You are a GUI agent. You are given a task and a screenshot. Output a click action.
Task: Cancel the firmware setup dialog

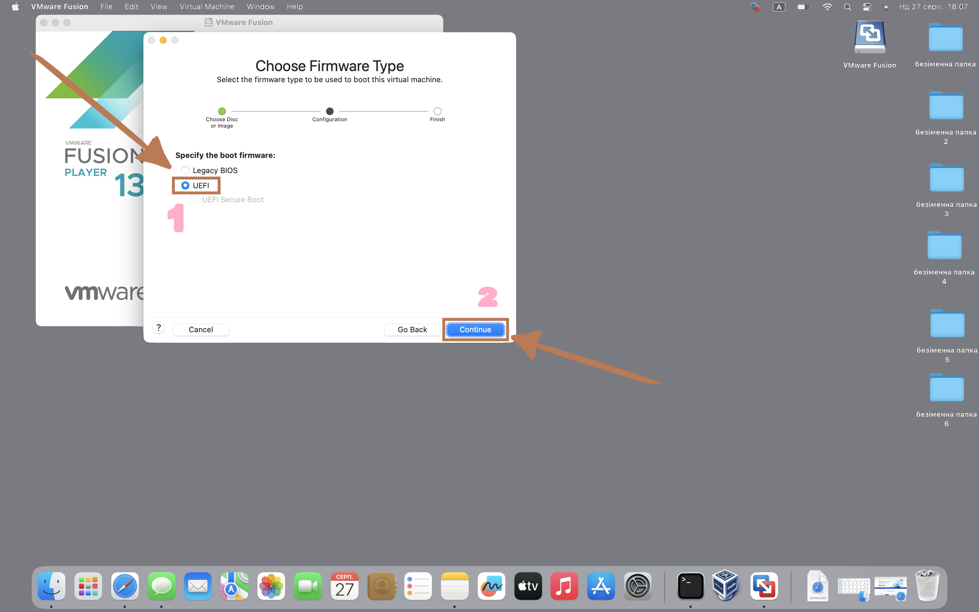pyautogui.click(x=201, y=330)
